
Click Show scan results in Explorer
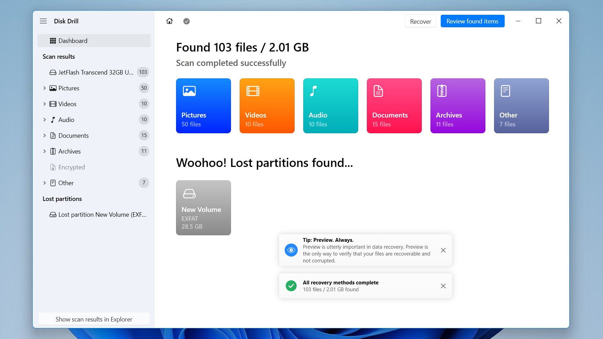[x=94, y=319]
